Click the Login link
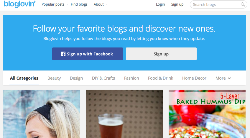 (160, 4)
